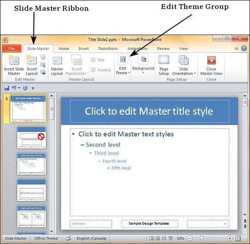This screenshot has width=250, height=244.
Task: Click zoom out minus button
Action: [x=190, y=238]
